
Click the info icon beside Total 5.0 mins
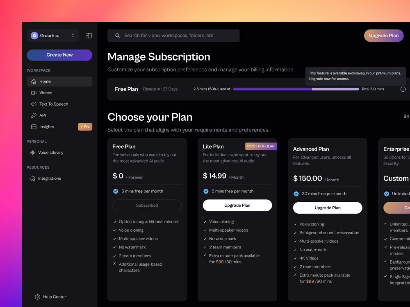[x=403, y=89]
